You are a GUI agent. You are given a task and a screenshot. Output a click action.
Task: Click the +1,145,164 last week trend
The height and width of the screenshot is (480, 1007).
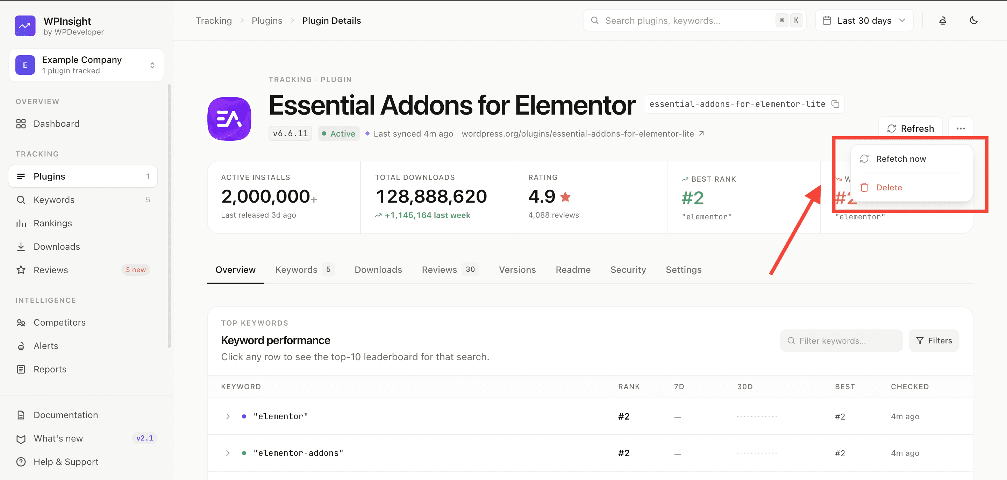coord(423,216)
